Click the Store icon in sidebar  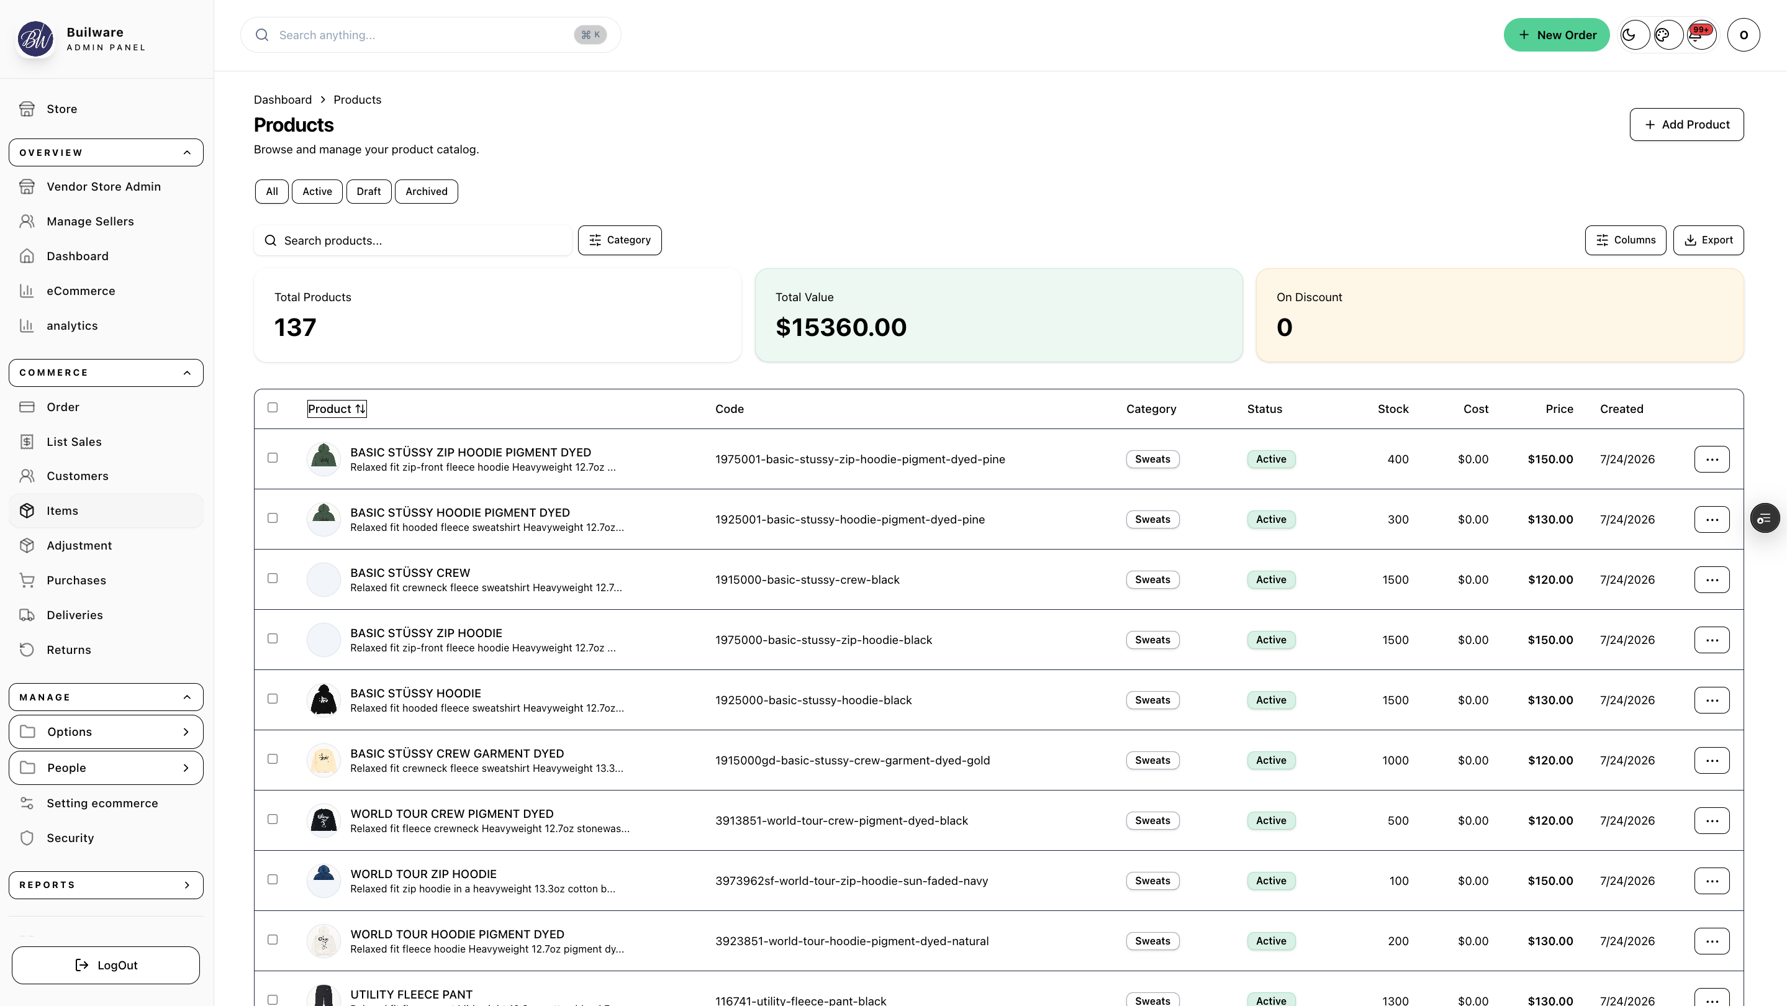click(27, 109)
